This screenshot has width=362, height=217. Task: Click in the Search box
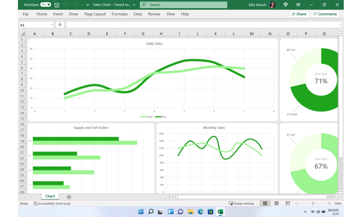(184, 5)
